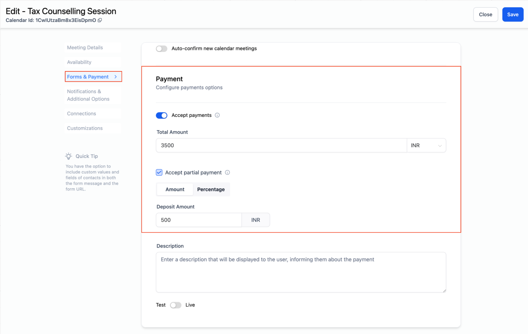Open Meeting Details section
The image size is (528, 334).
tap(85, 47)
